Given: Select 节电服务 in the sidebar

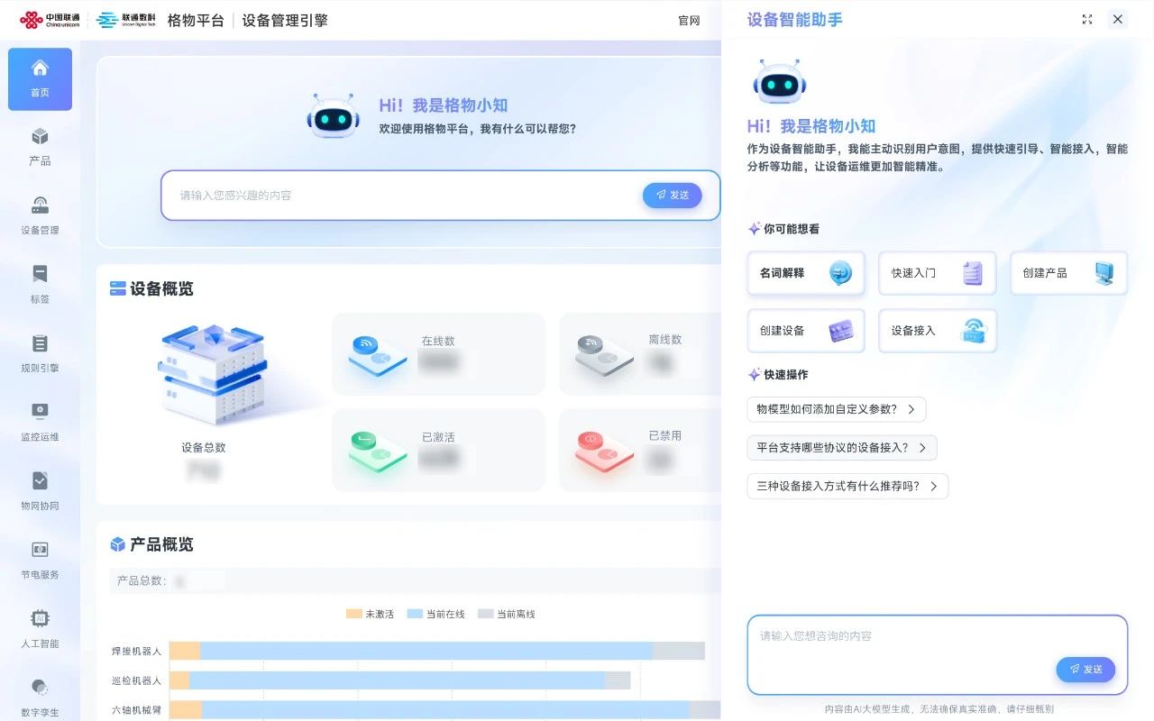Looking at the screenshot, I should pos(40,560).
